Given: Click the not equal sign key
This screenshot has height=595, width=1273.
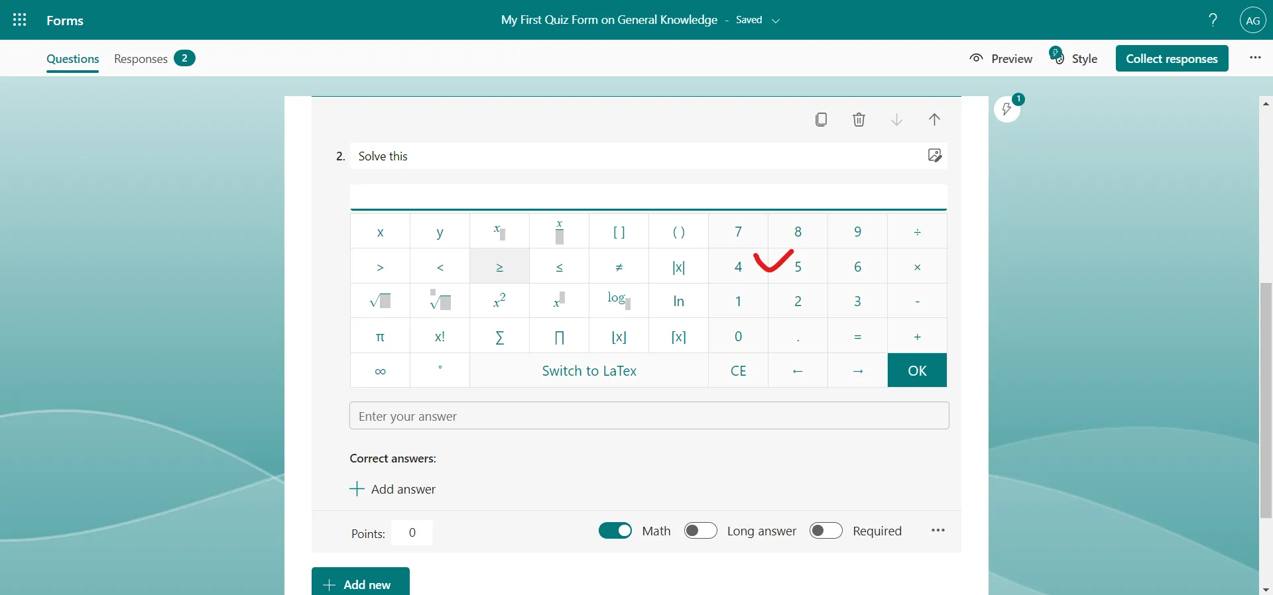Looking at the screenshot, I should [619, 266].
